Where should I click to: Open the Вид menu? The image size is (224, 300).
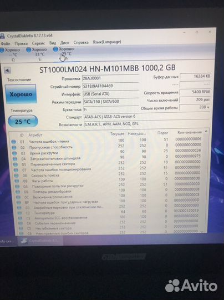coord(53,43)
